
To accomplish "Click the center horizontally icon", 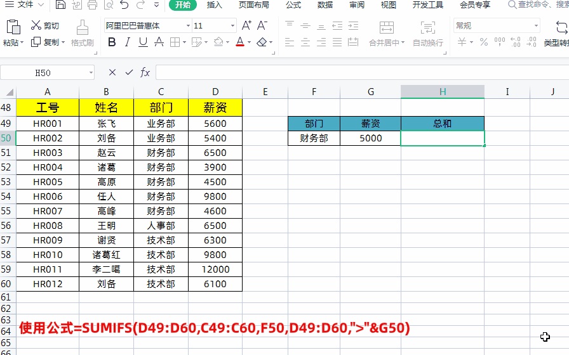I will (305, 42).
